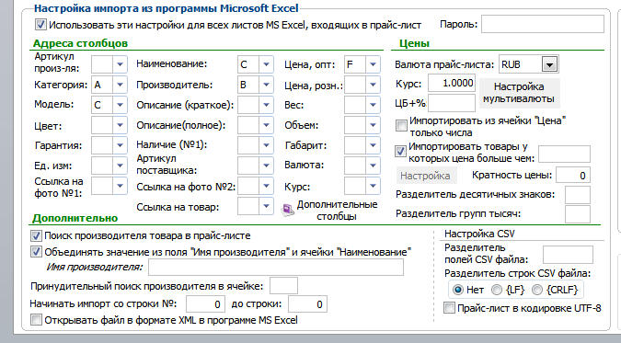Open the 'Описание(полное)' column dropdown

pyautogui.click(x=266, y=125)
